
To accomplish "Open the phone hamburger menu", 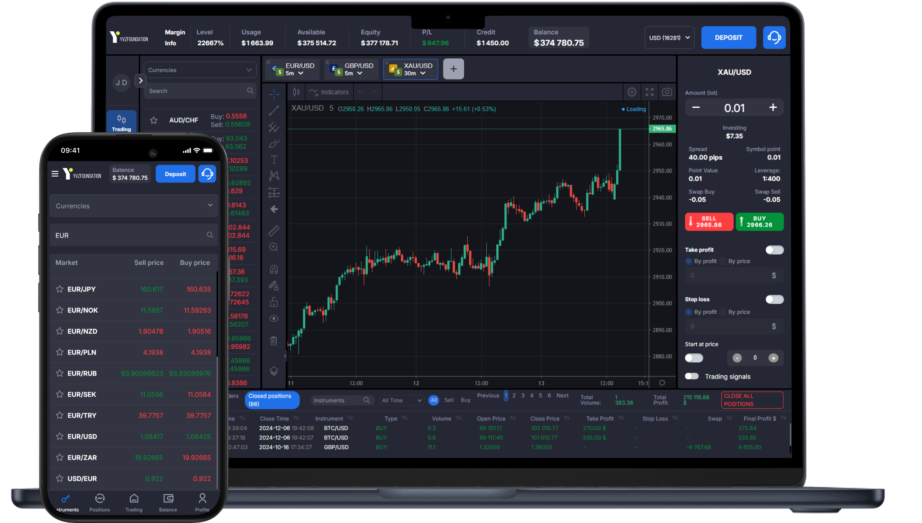I will coord(55,174).
